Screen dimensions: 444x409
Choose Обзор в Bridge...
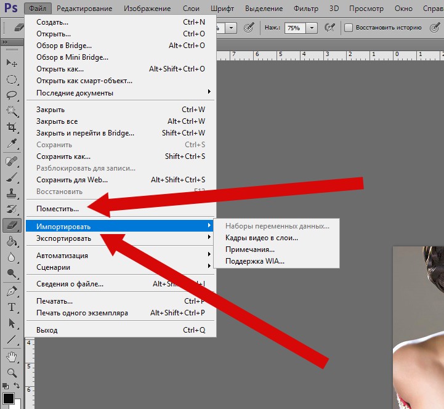click(120, 46)
